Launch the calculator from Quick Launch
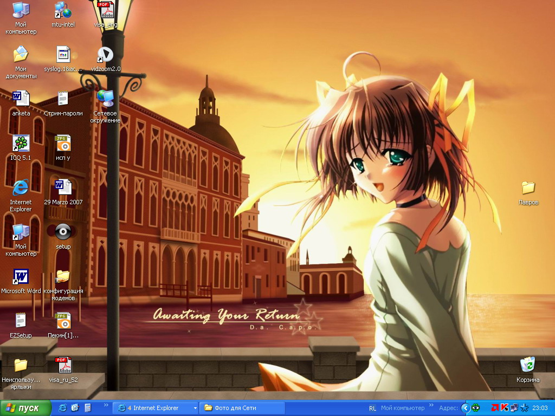This screenshot has width=555, height=416. tap(88, 408)
